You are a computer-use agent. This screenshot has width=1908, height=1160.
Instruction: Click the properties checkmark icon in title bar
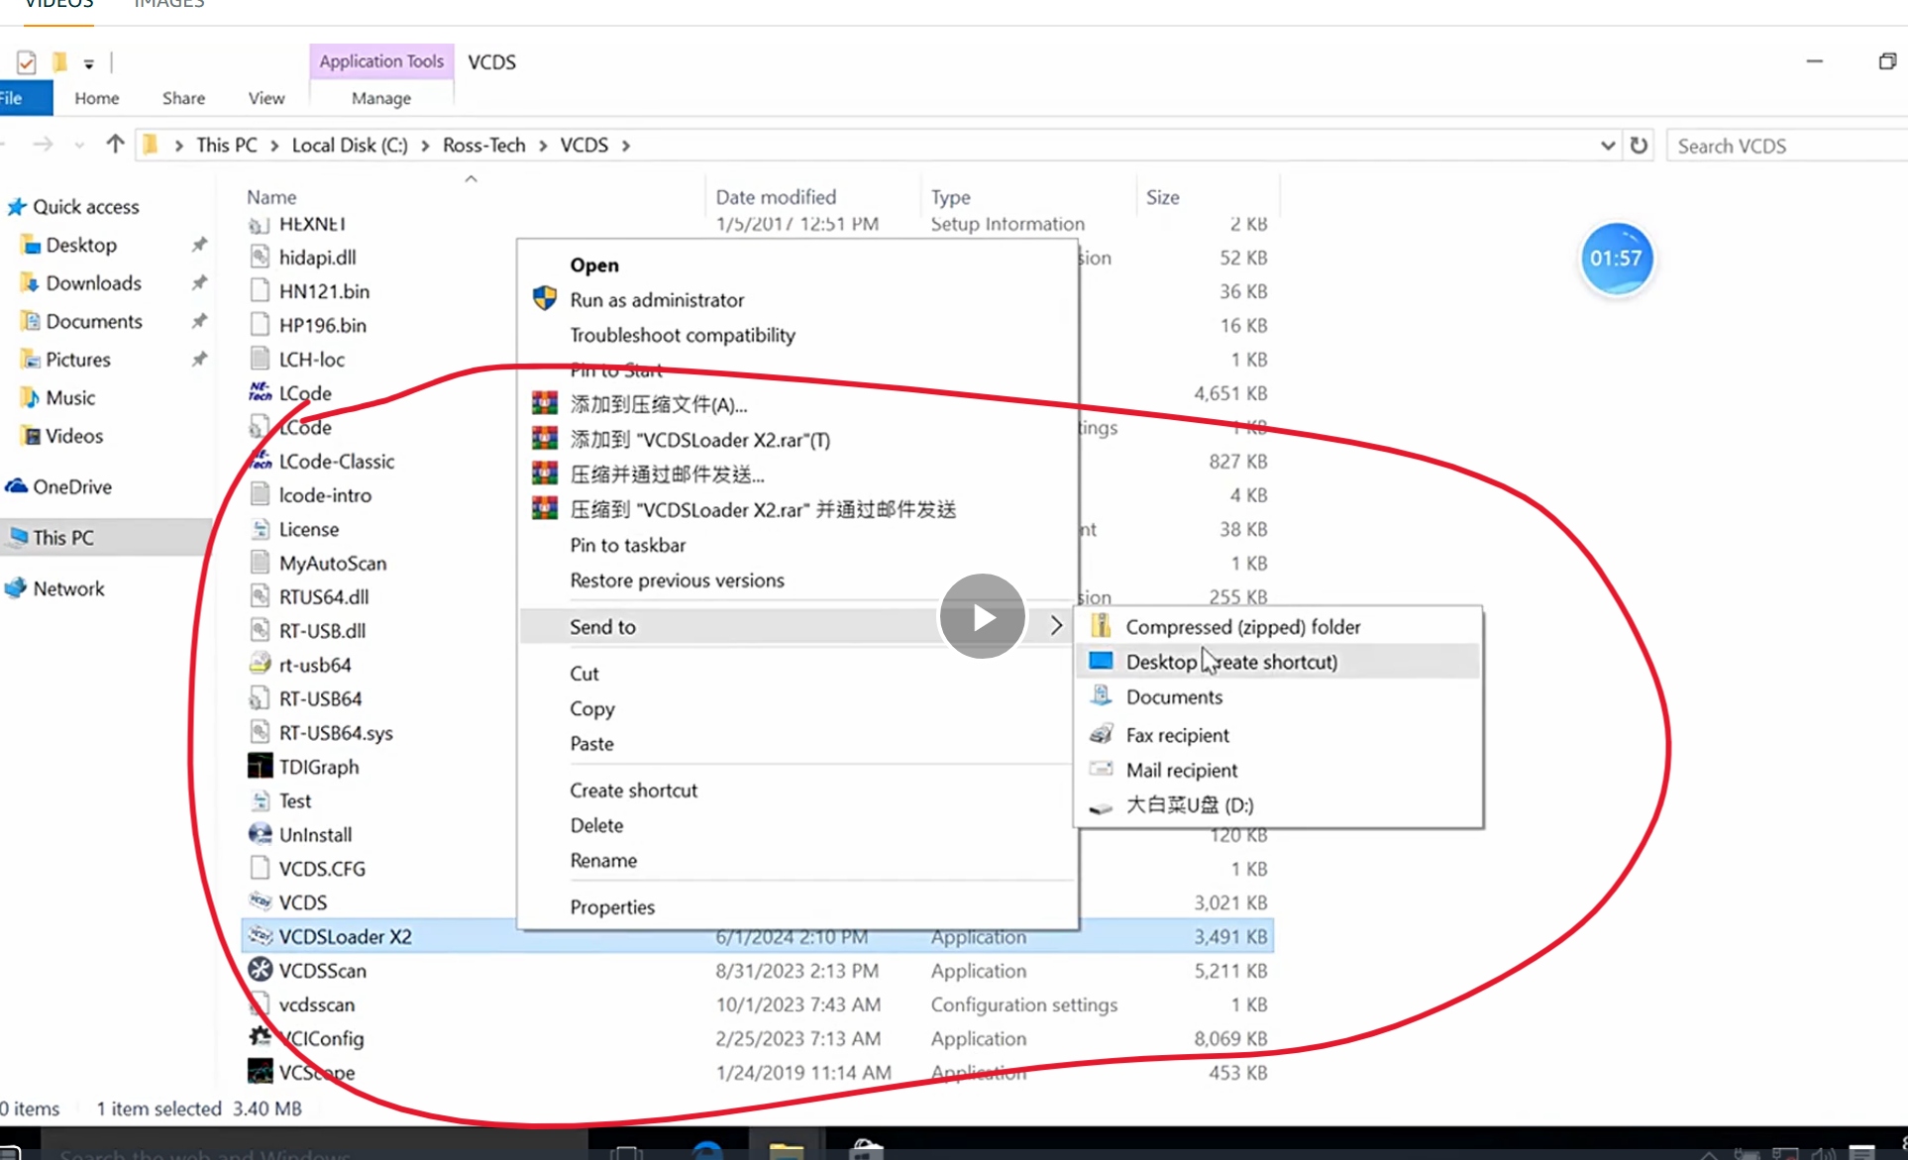27,62
